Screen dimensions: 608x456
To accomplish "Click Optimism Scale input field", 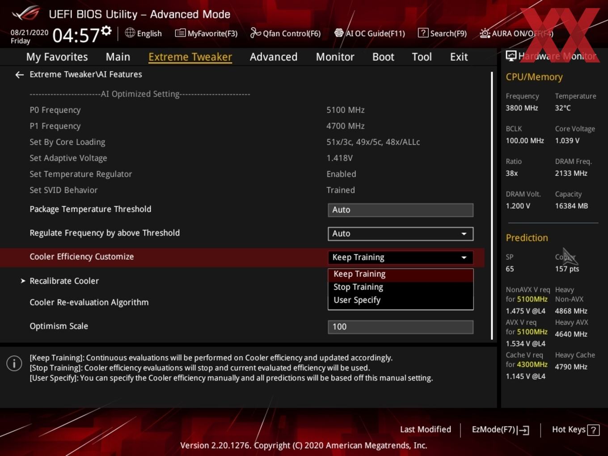I will click(x=401, y=327).
